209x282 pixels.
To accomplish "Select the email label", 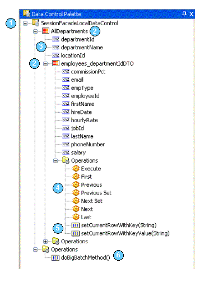I will (x=77, y=80).
